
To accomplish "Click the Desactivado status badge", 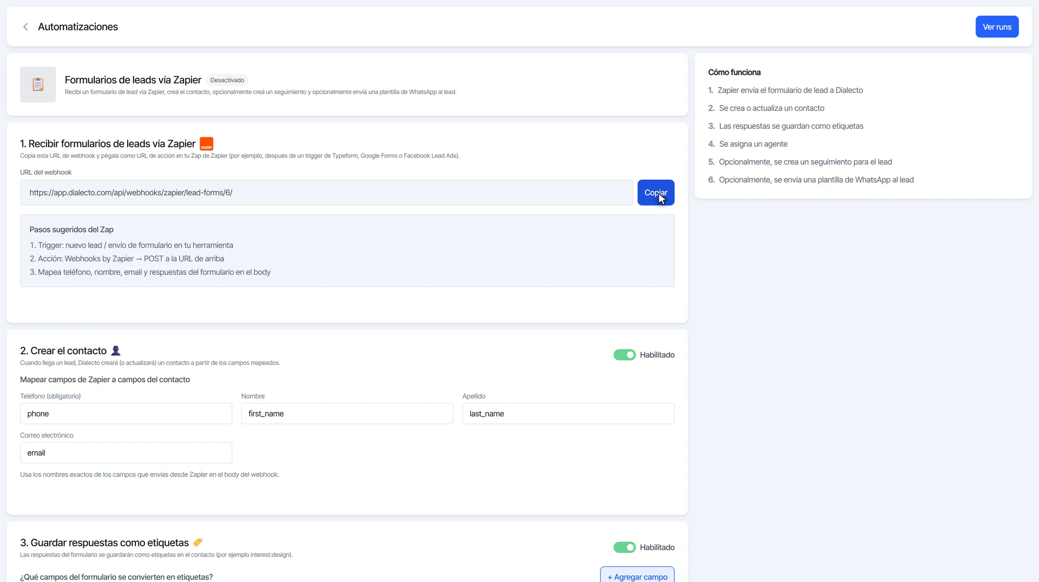I will tap(227, 80).
